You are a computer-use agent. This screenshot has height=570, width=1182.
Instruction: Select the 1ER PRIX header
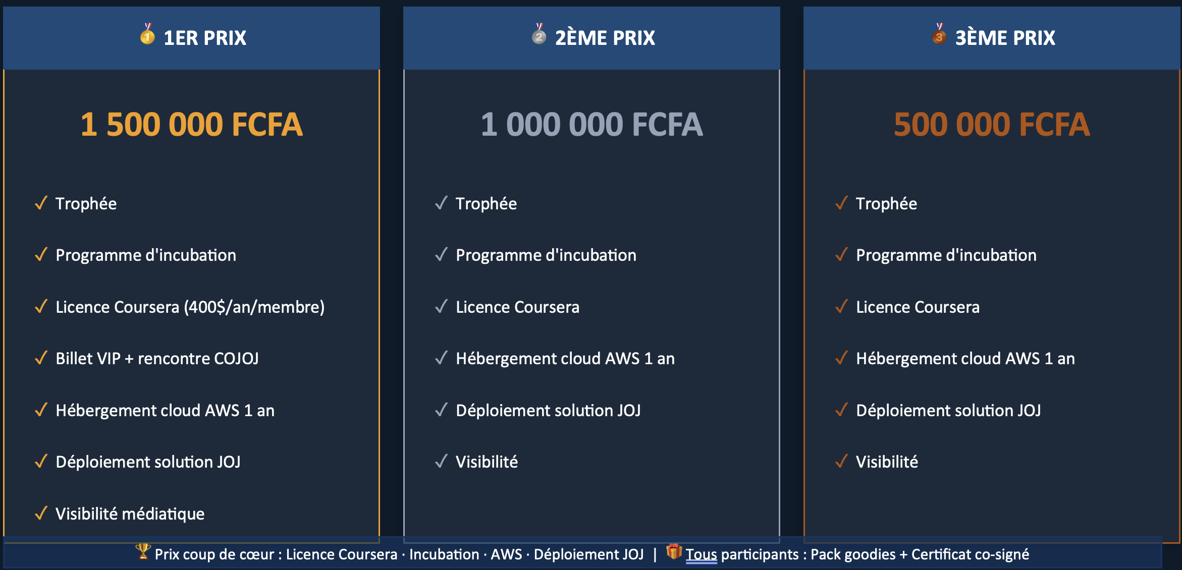coord(205,38)
